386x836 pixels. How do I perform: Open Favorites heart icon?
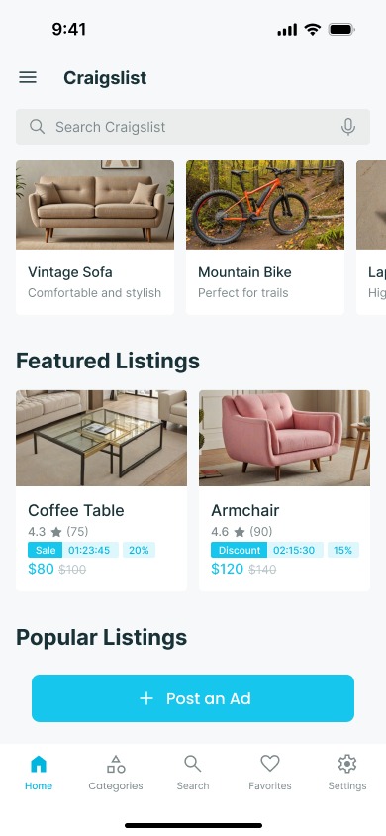270,764
